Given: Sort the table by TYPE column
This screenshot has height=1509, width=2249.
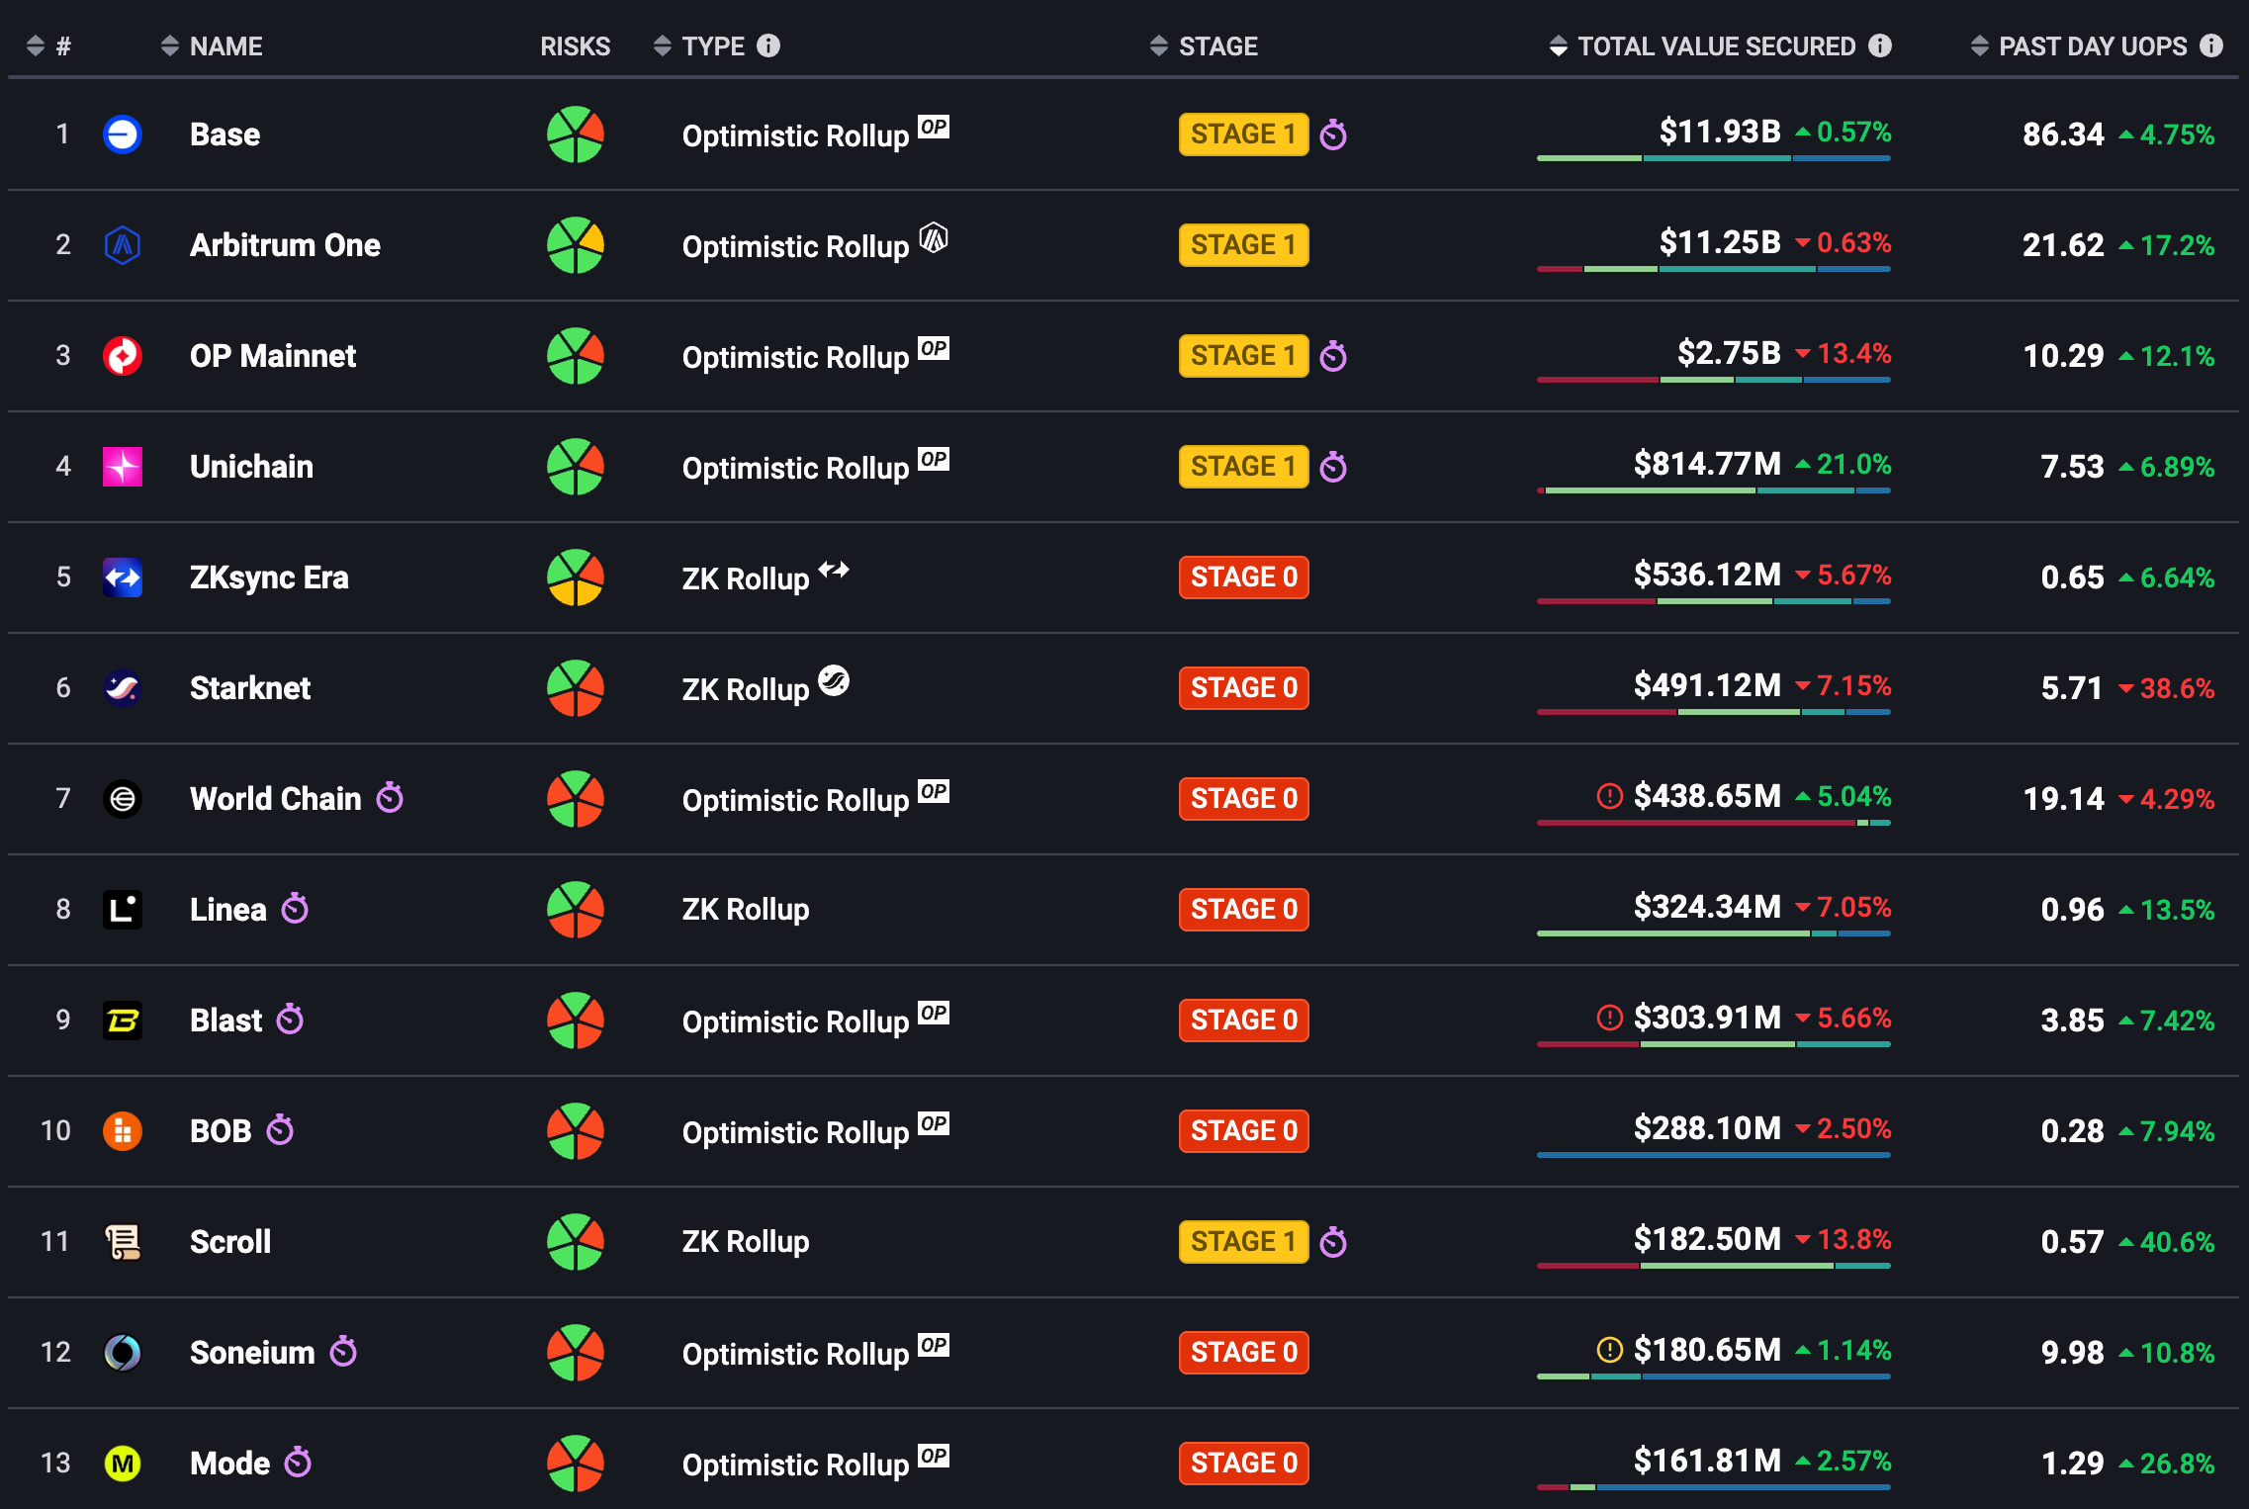Looking at the screenshot, I should coord(699,45).
